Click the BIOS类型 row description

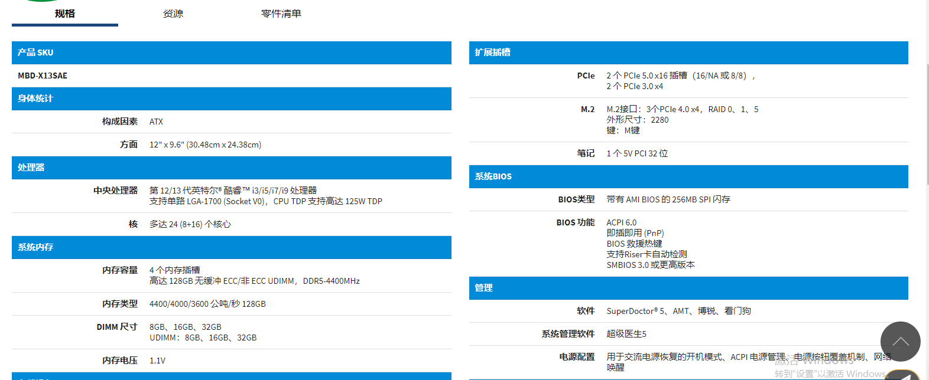[x=668, y=199]
